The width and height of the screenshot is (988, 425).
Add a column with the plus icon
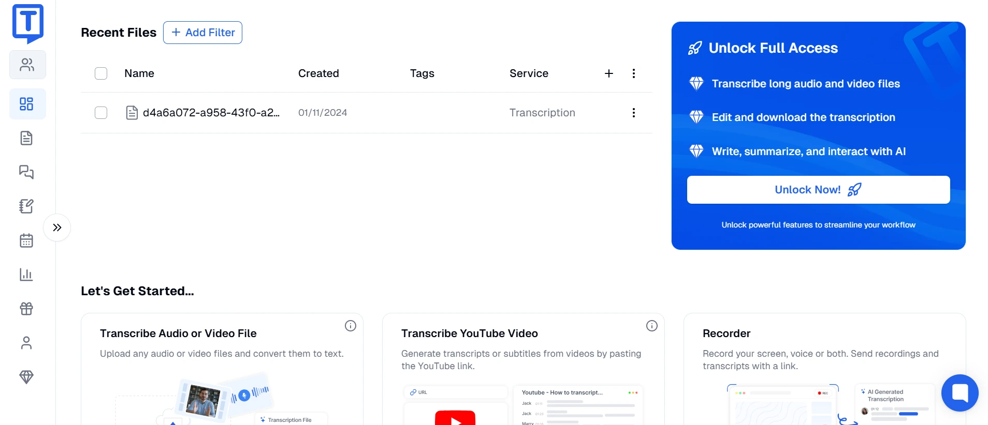609,73
